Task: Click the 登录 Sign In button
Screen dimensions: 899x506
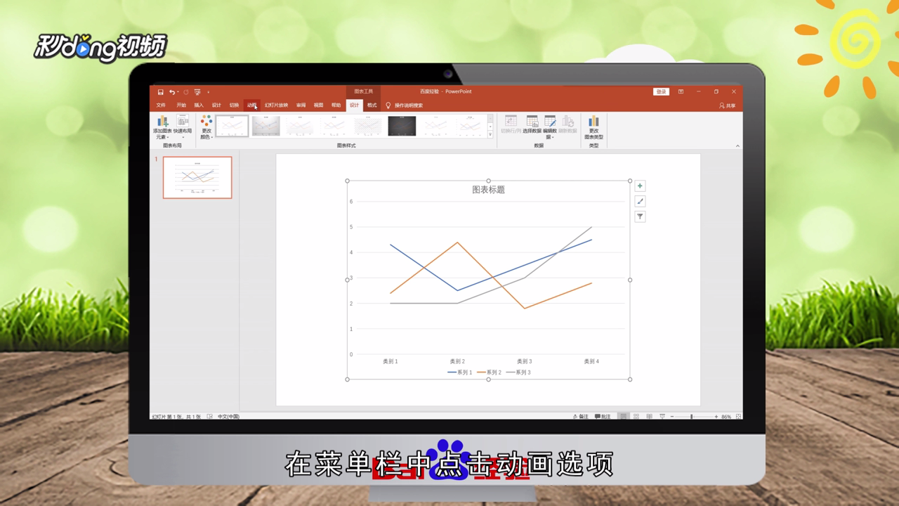Action: tap(661, 92)
